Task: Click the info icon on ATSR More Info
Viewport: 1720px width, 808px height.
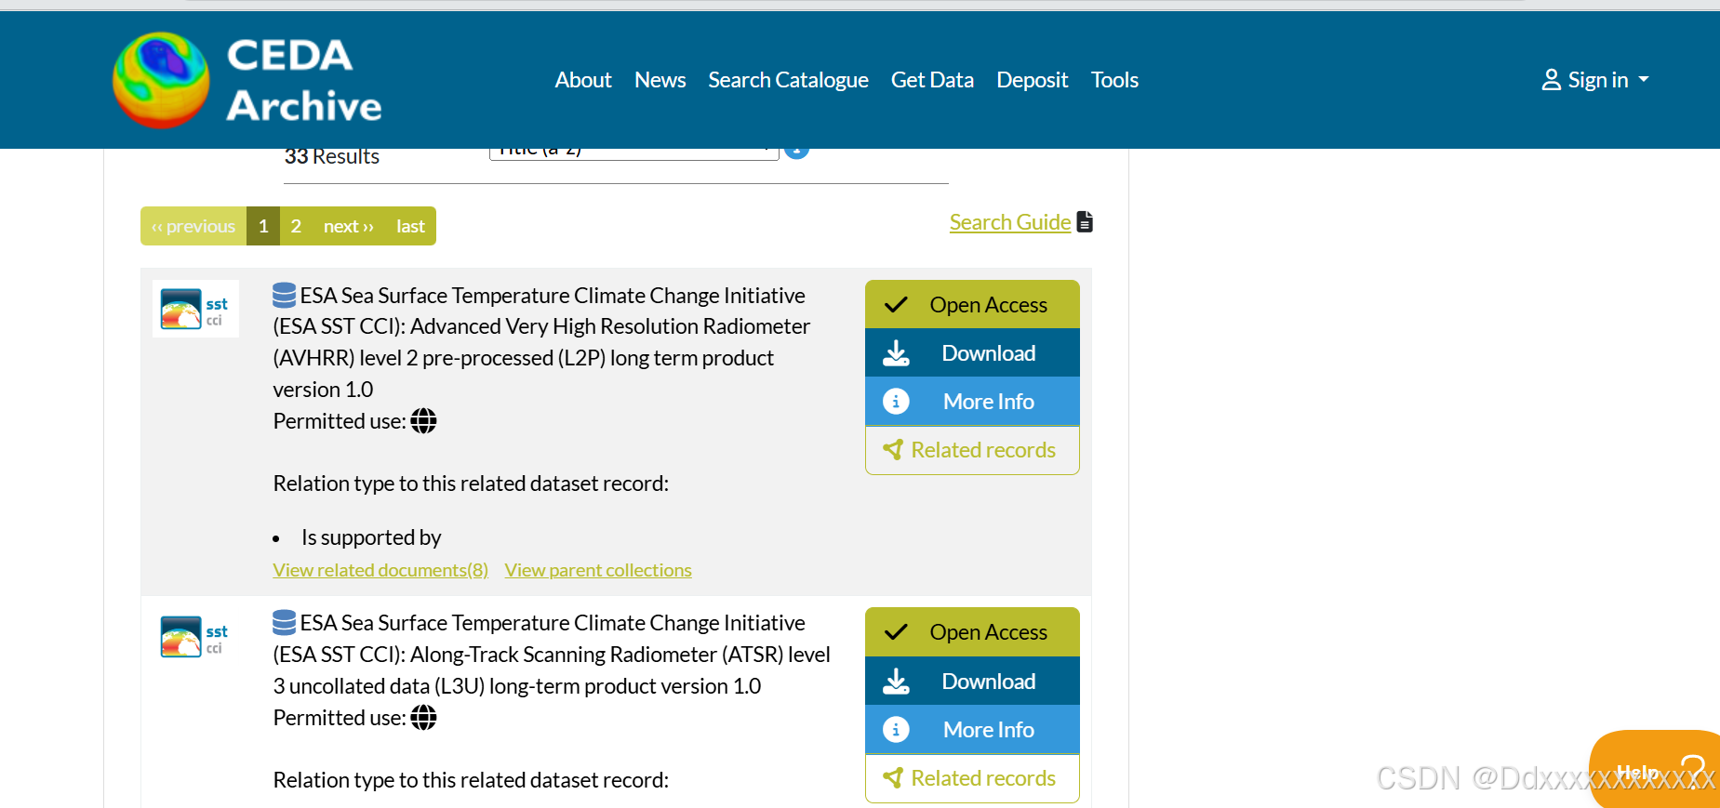Action: pyautogui.click(x=896, y=729)
